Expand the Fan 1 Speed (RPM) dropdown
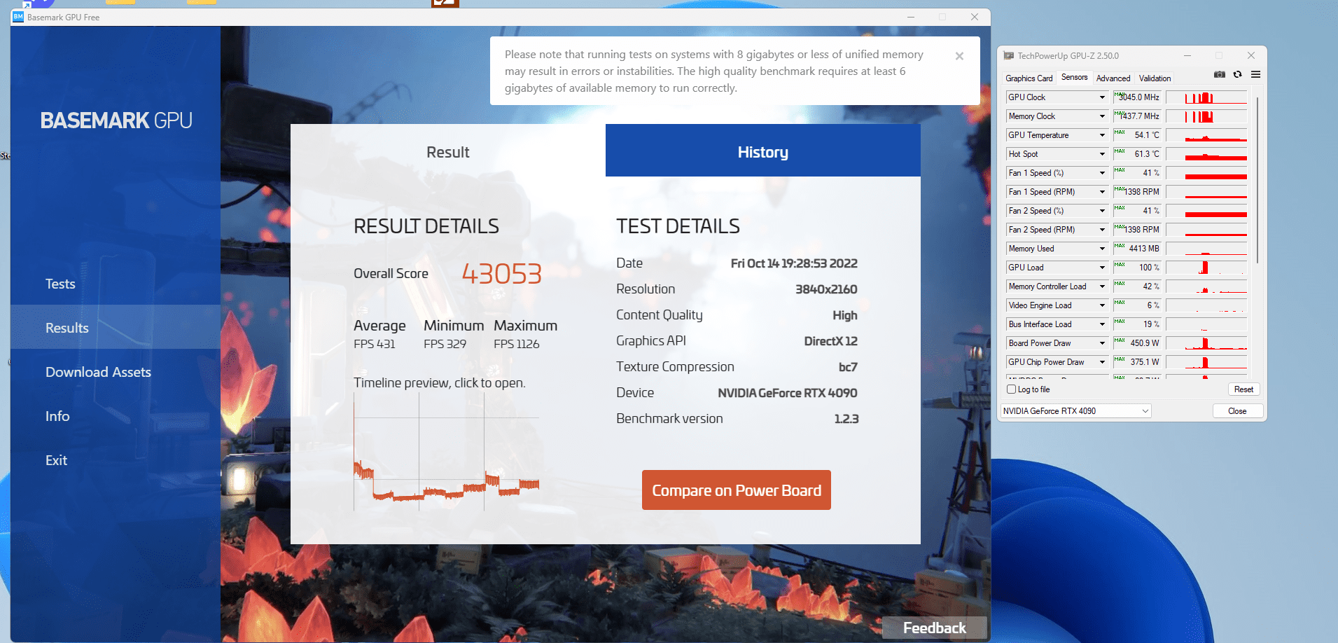The height and width of the screenshot is (643, 1338). [1102, 192]
